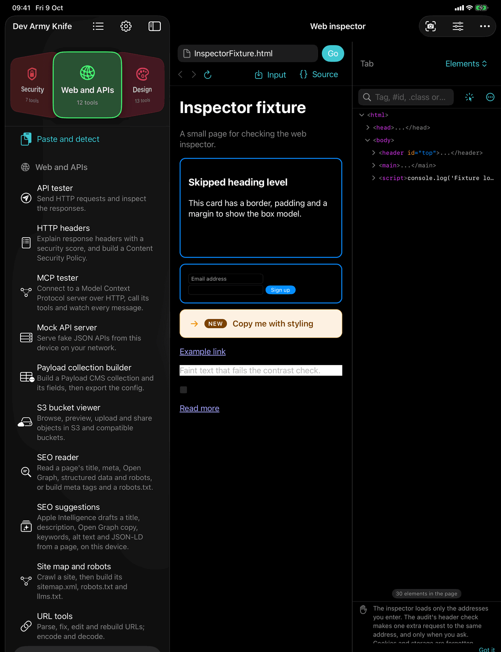This screenshot has height=652, width=501.
Task: Go forward with the right chevron
Action: click(194, 74)
